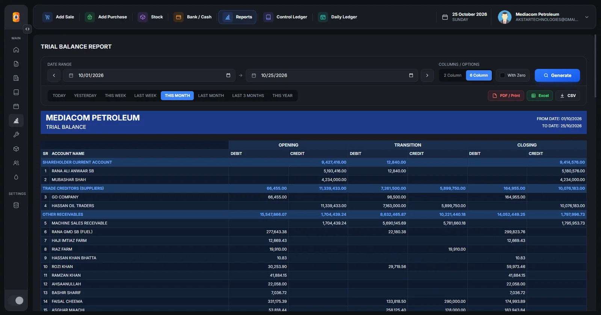601x315 pixels.
Task: Click the droplet icon in the sidebar
Action: [x=16, y=177]
